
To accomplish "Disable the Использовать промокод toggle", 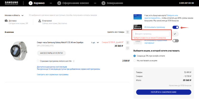I will tap(176, 27).
